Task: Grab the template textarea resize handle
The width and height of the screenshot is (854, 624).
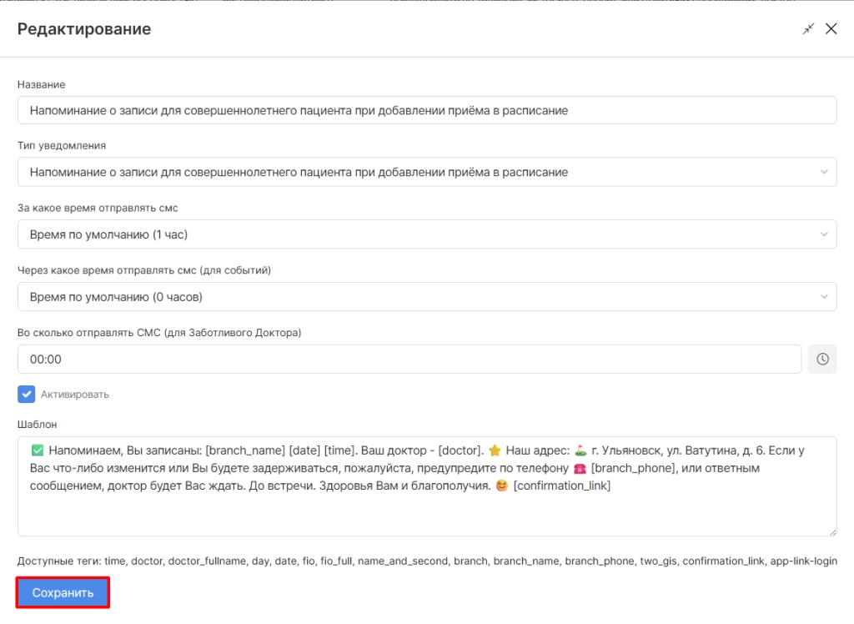Action: [831, 531]
